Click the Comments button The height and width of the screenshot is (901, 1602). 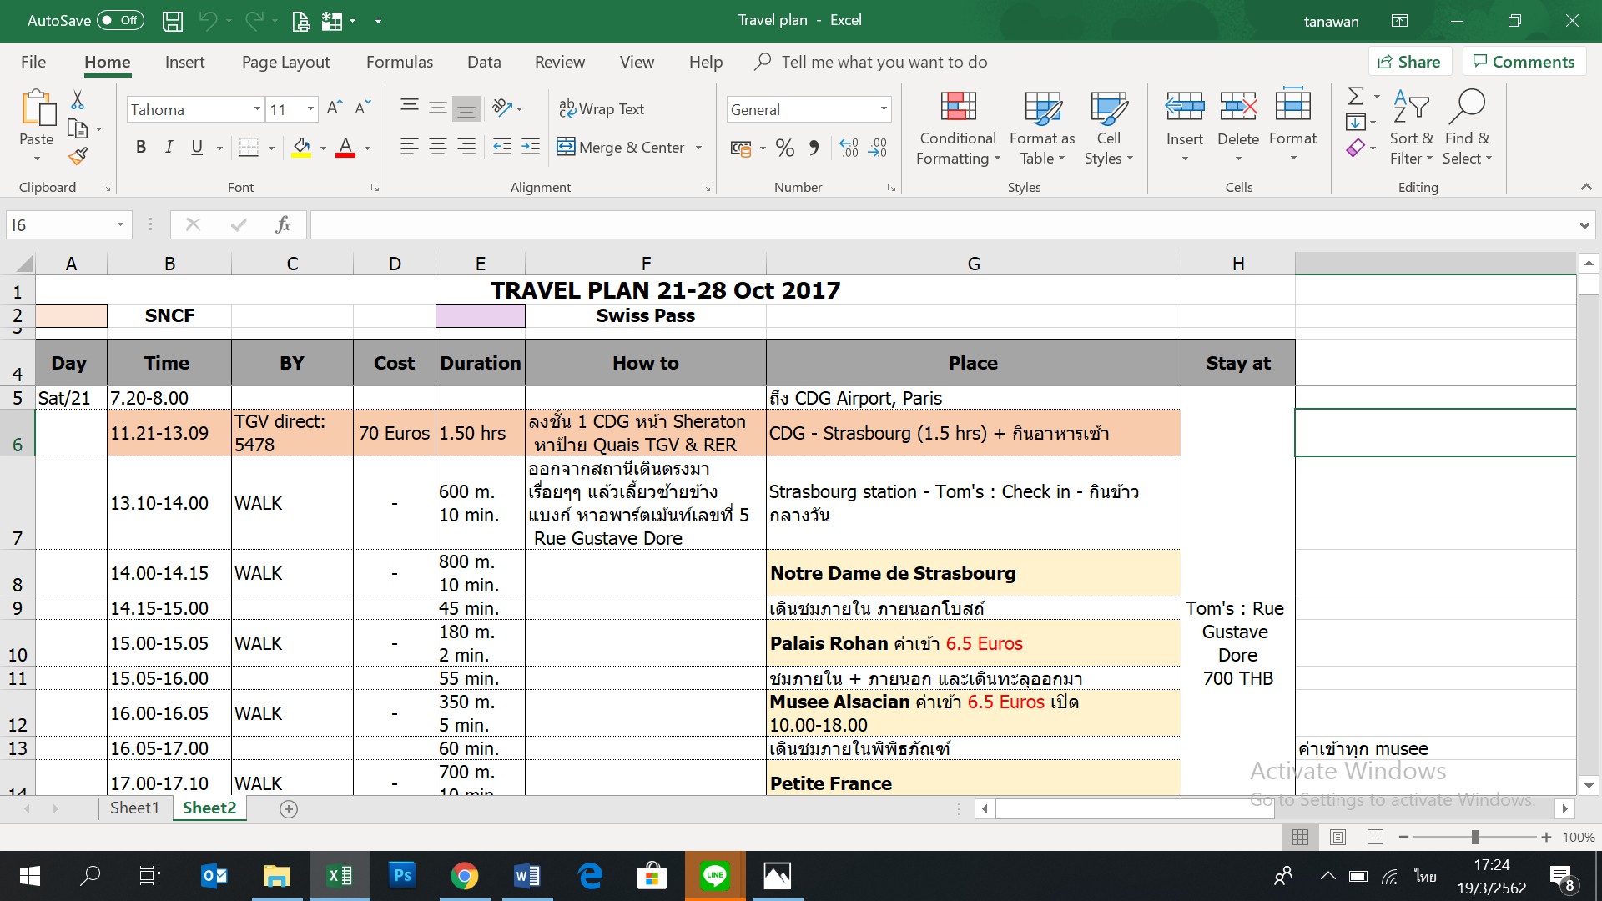tap(1524, 62)
